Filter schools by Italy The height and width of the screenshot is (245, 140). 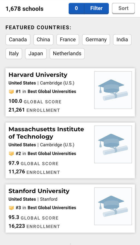click(x=14, y=54)
